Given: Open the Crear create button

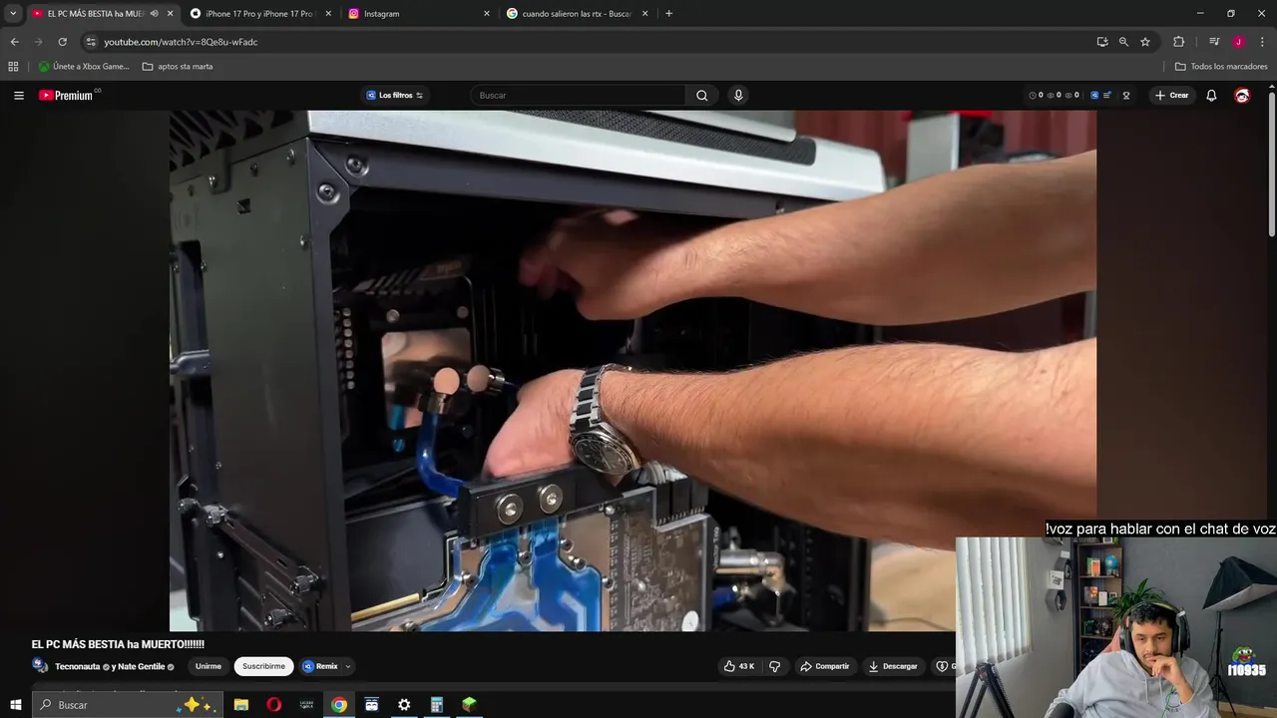Looking at the screenshot, I should point(1171,96).
